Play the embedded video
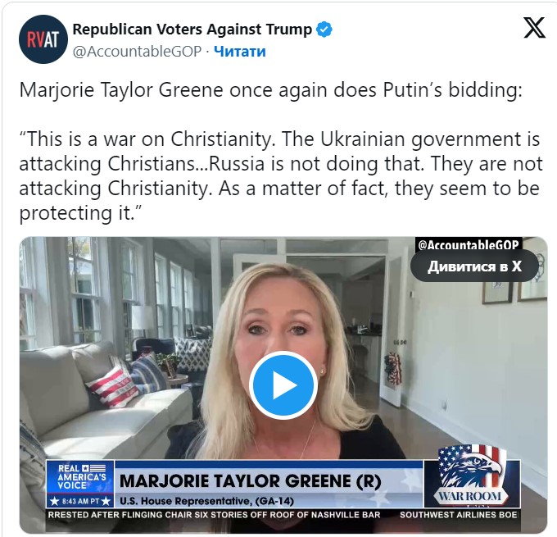Image resolution: width=557 pixels, height=537 pixels. tap(283, 385)
